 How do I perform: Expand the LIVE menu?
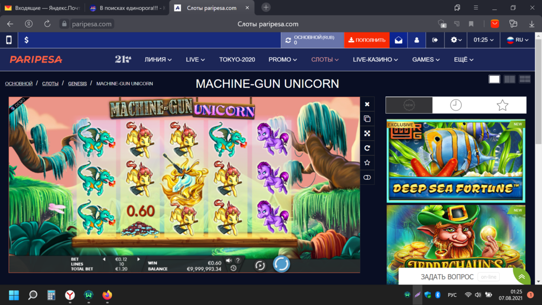tap(195, 60)
